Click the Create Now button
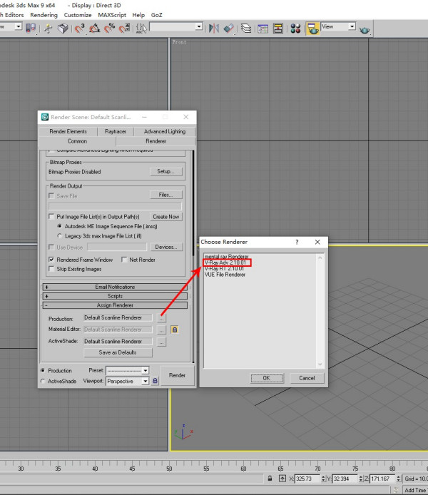This screenshot has width=428, height=495. tap(165, 217)
